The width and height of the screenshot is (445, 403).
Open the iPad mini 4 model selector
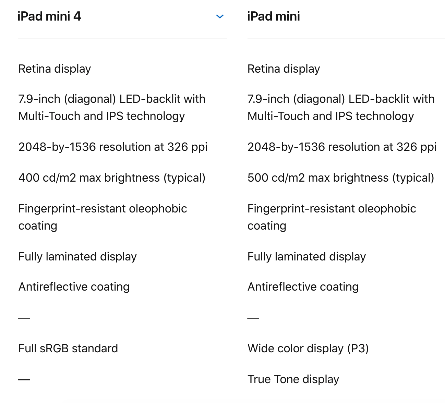[122, 16]
